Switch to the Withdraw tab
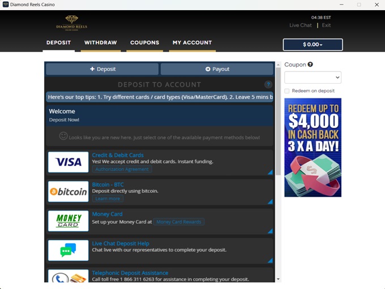 (x=100, y=42)
